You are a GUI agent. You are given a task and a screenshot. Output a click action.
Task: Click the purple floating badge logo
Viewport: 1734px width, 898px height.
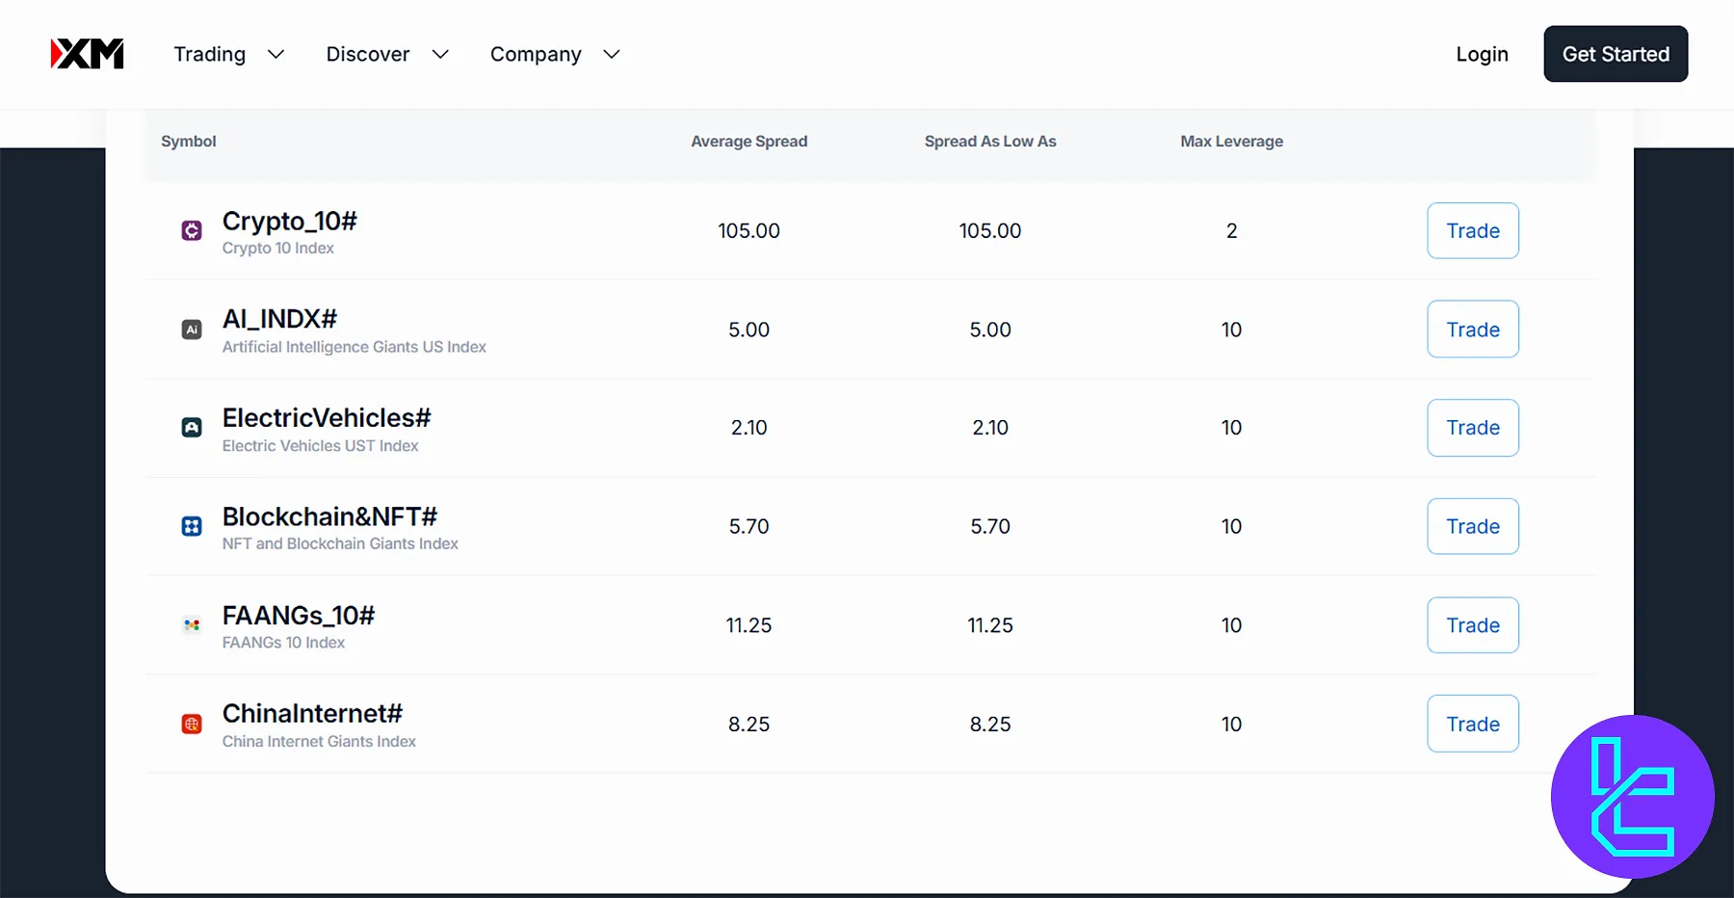pos(1632,797)
